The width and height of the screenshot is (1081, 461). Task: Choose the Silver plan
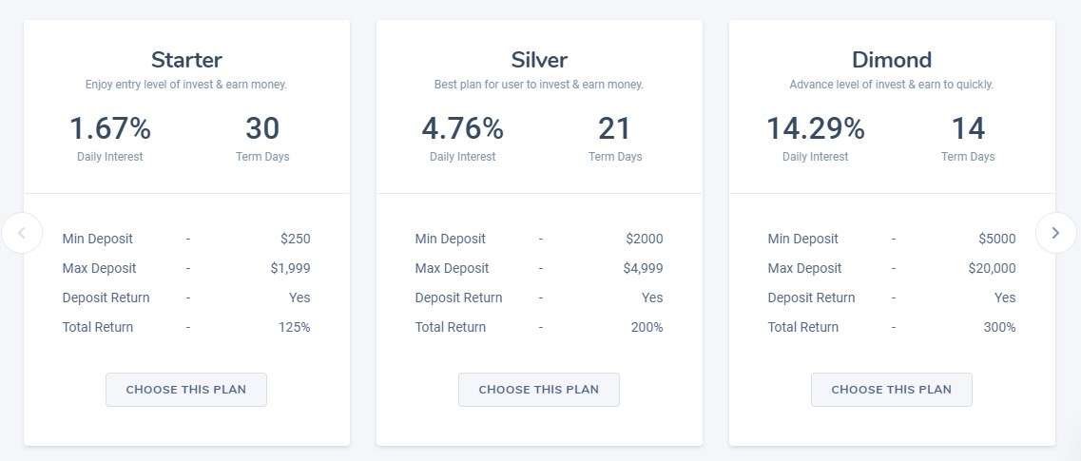[x=539, y=390]
